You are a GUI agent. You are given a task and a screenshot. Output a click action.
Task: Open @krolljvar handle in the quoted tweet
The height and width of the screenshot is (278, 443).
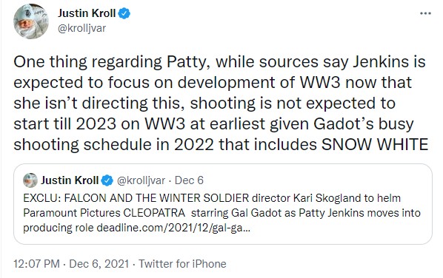[x=141, y=180]
